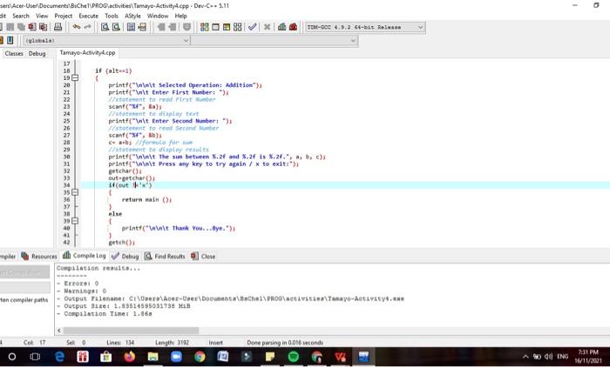Click the Print toolbar icon

click(x=58, y=27)
